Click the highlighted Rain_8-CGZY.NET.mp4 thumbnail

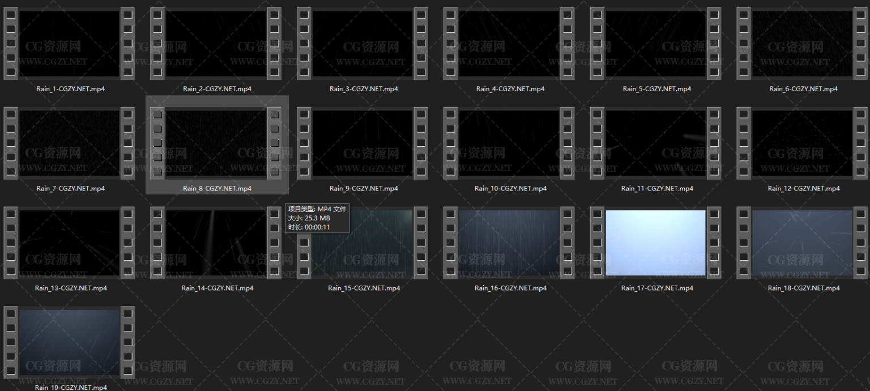(216, 143)
